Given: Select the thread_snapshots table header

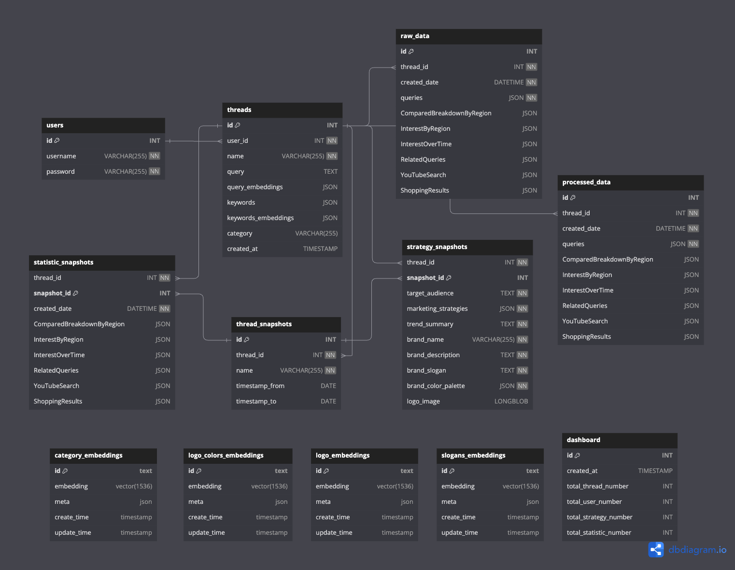Looking at the screenshot, I should pos(286,324).
